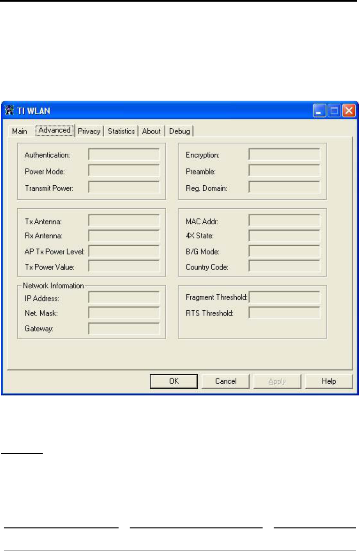This screenshot has width=359, height=551.
Task: Click the Country Code field
Action: pos(284,266)
